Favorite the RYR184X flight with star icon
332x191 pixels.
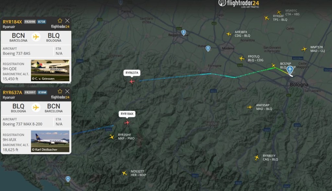pyautogui.click(x=60, y=20)
